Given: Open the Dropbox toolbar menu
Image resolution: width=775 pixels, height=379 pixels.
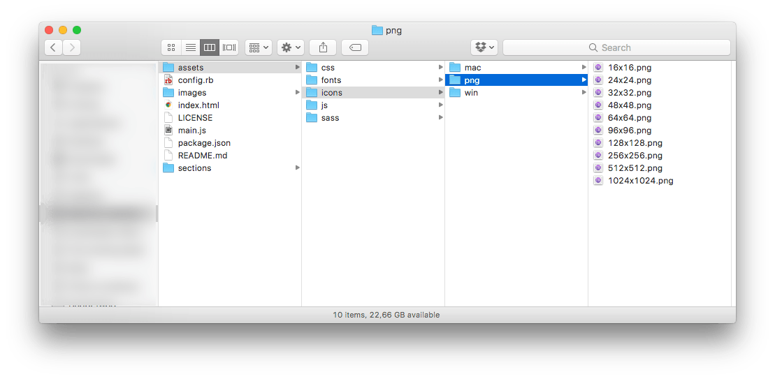Looking at the screenshot, I should (x=484, y=47).
